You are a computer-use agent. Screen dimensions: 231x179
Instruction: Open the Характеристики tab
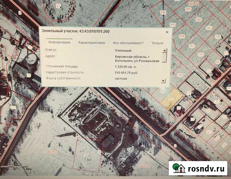tap(91, 43)
